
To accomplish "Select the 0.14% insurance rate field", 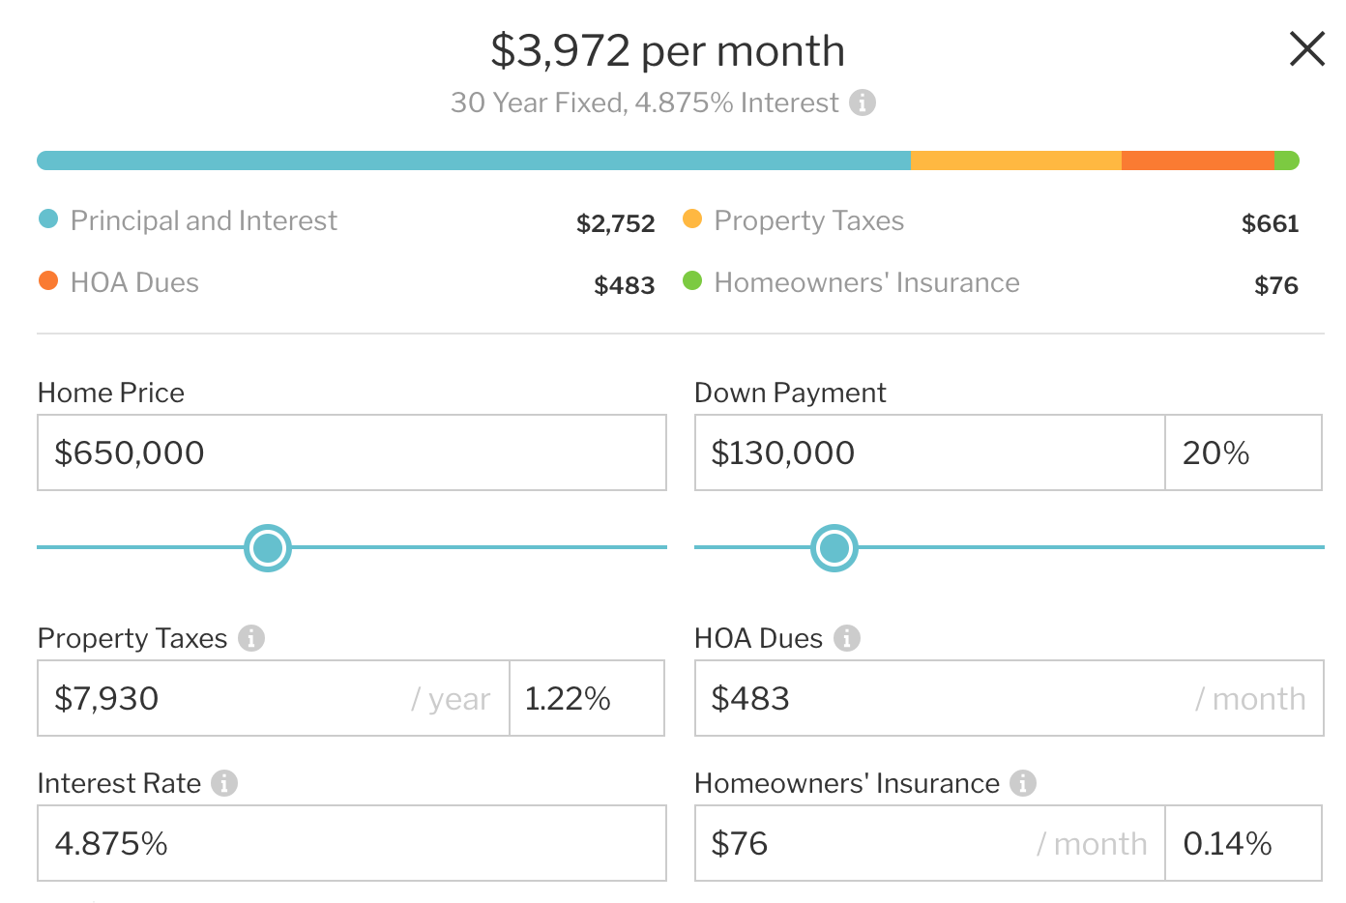I will pyautogui.click(x=1244, y=843).
